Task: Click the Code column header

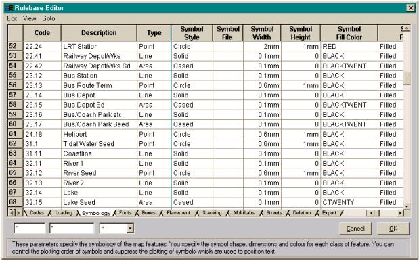Action: click(x=42, y=33)
